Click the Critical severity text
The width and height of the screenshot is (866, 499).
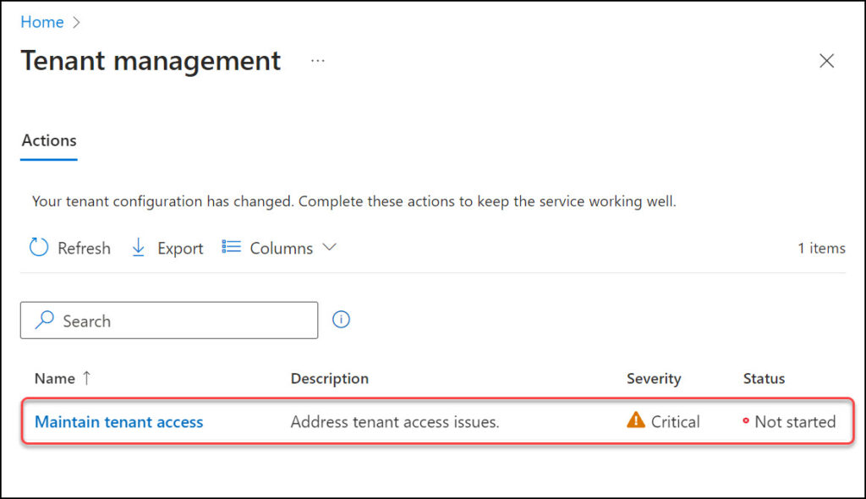676,422
